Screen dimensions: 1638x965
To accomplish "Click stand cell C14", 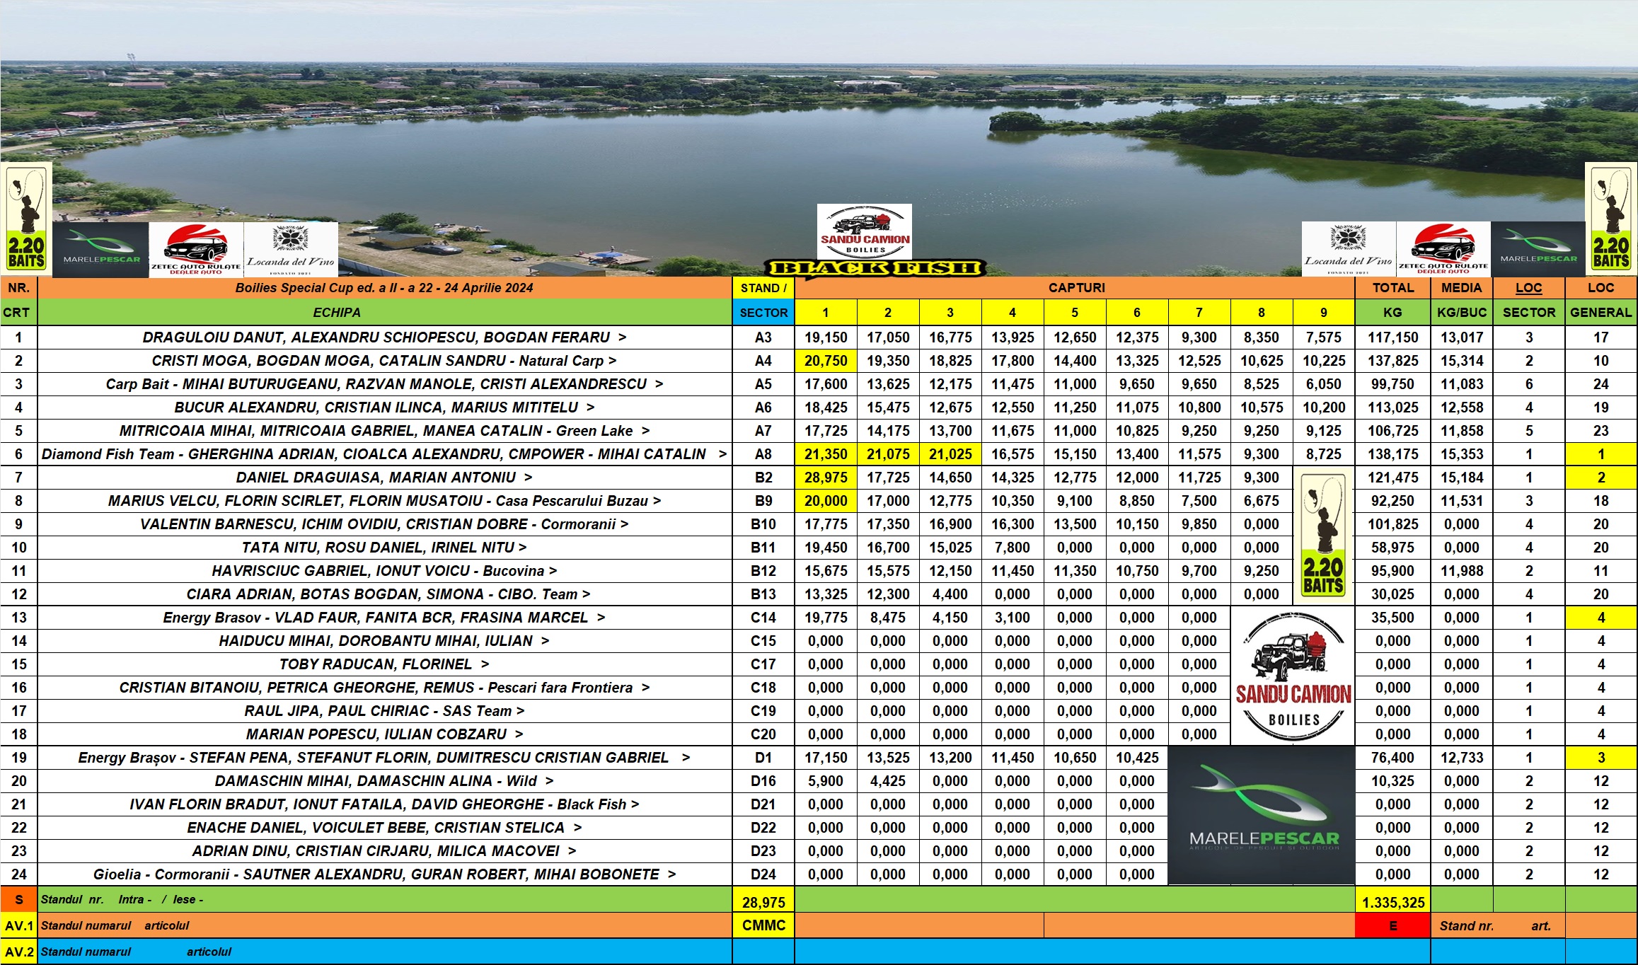I will pyautogui.click(x=763, y=618).
